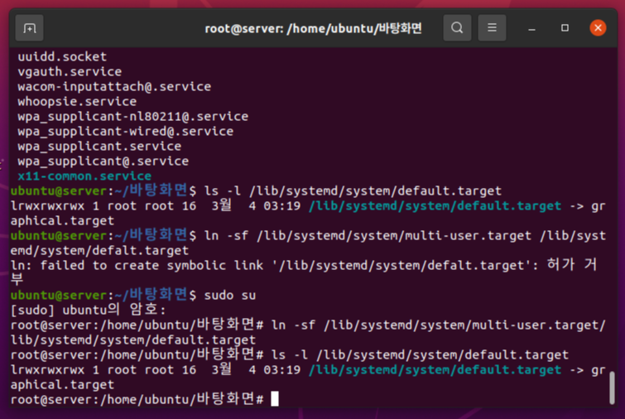
Task: Click the window title root@server
Action: pos(313,29)
